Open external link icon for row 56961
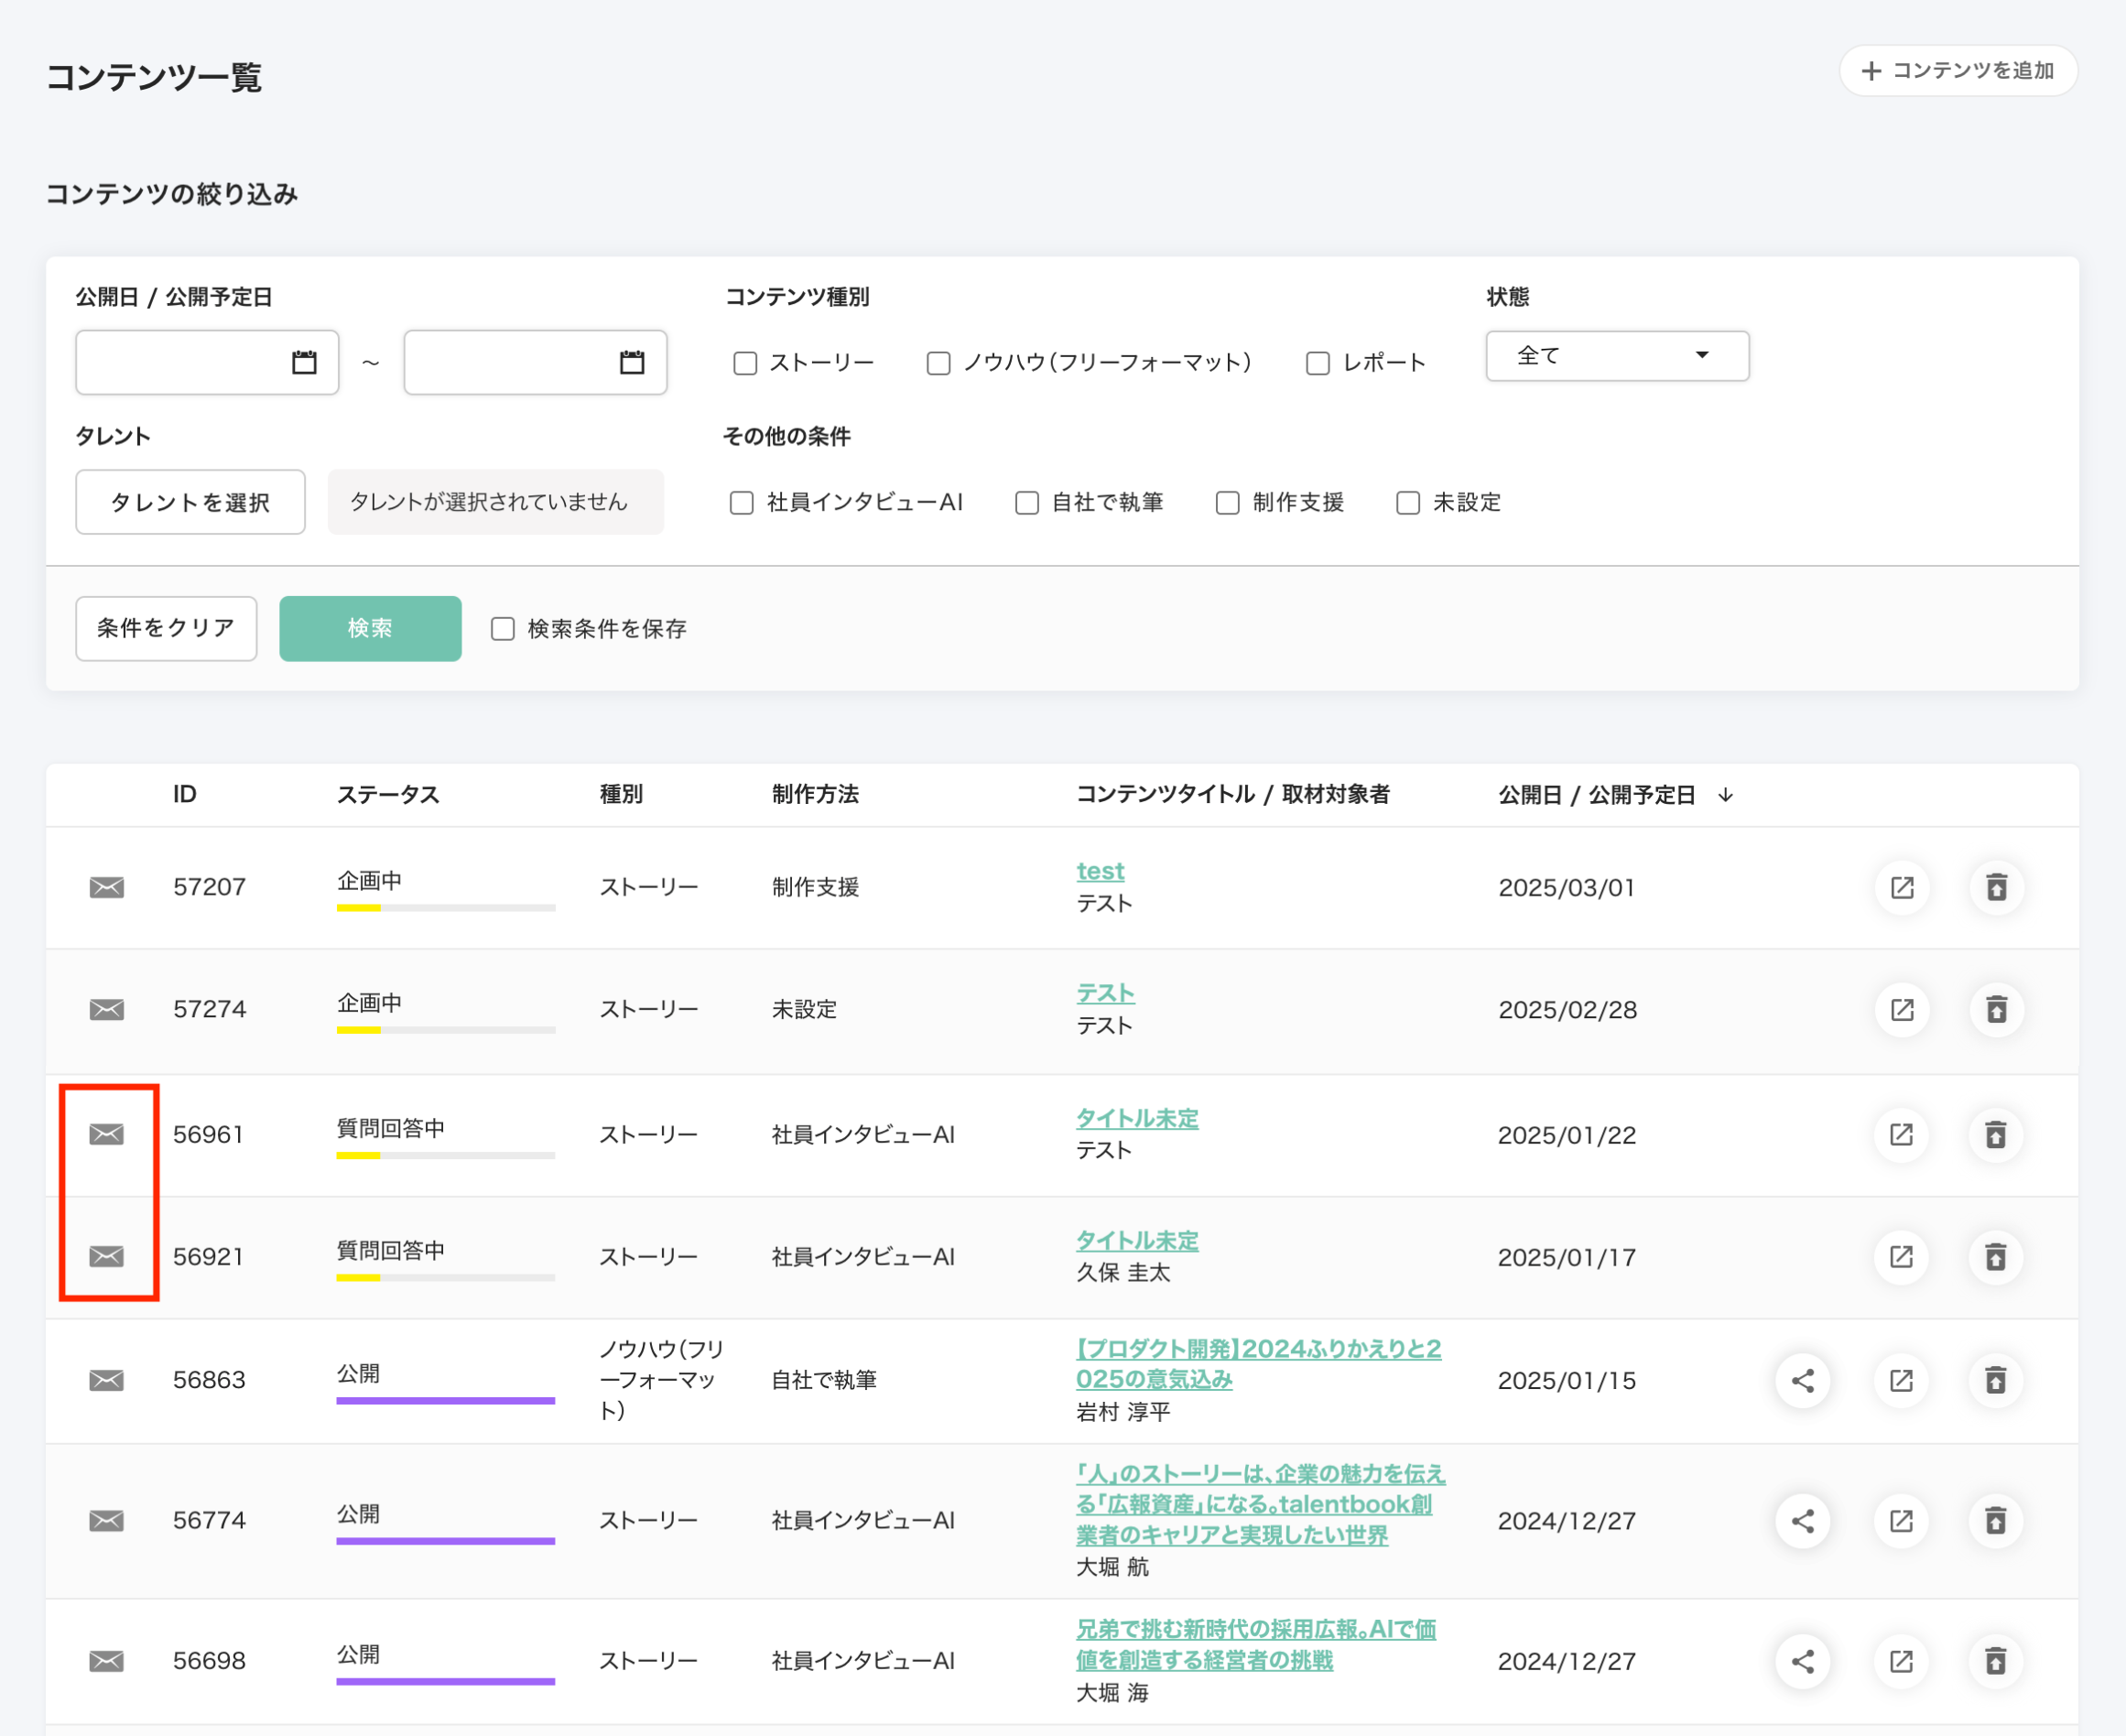Image resolution: width=2126 pixels, height=1736 pixels. [x=1901, y=1134]
